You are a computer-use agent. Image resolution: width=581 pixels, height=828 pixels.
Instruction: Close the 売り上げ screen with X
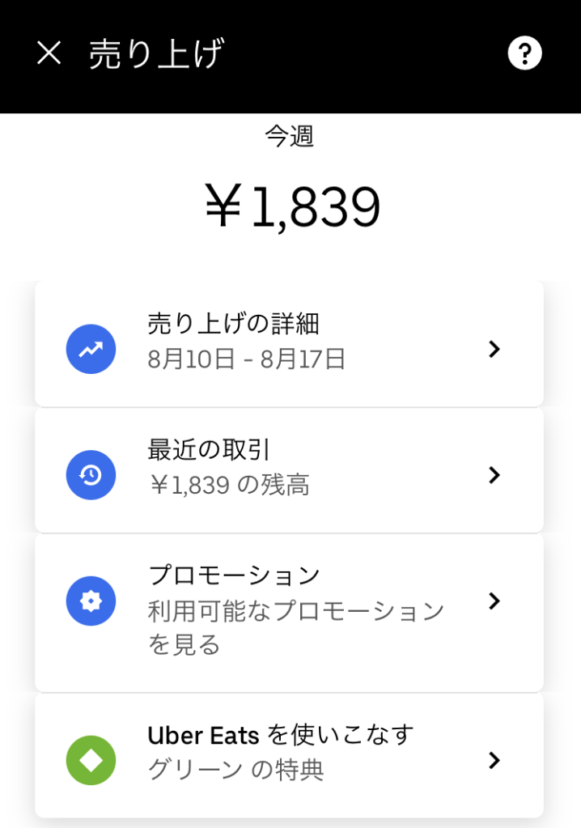49,53
